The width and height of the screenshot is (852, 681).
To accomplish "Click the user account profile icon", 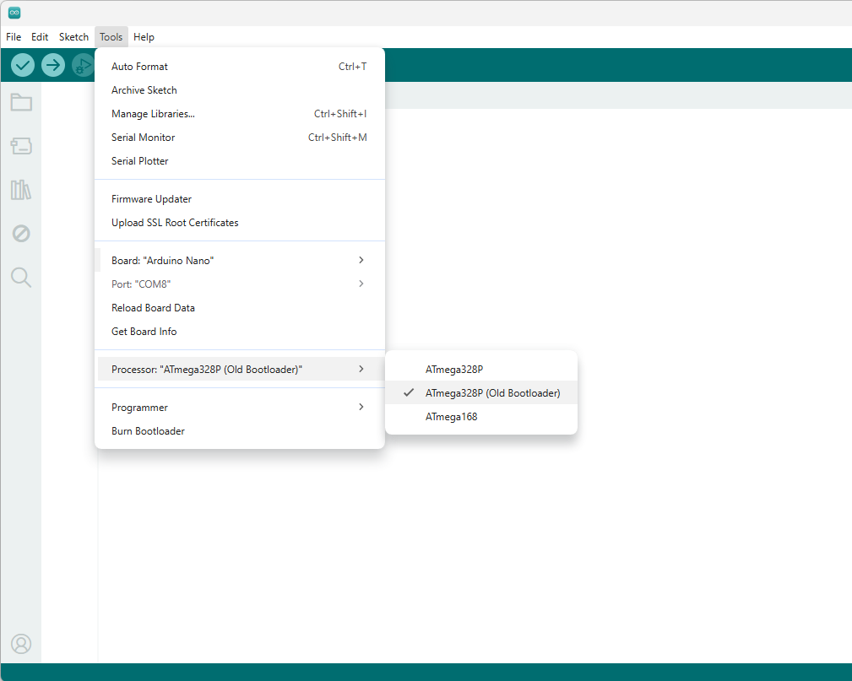I will [x=21, y=644].
